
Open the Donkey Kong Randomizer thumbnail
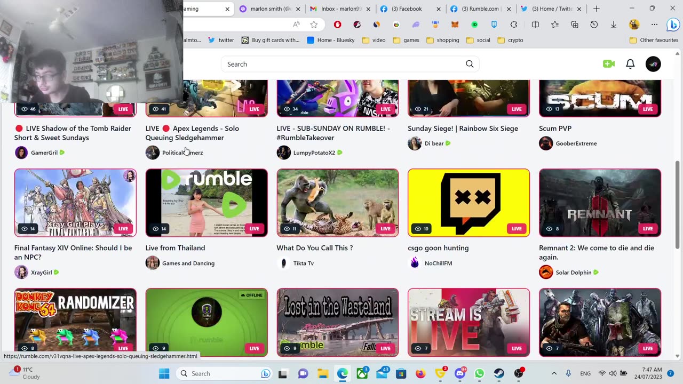point(75,323)
